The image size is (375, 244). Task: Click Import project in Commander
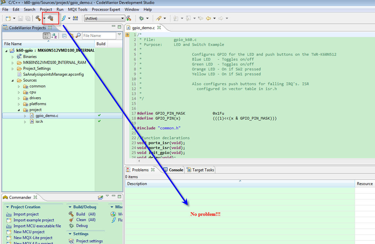coord(26,214)
